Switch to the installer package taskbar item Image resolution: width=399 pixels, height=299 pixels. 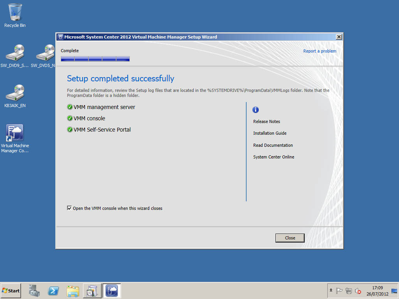(x=92, y=290)
